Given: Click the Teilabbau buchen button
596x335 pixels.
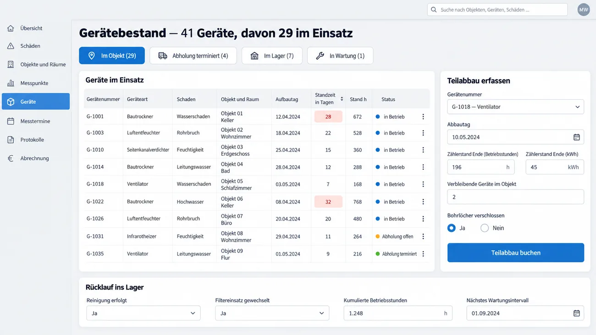Looking at the screenshot, I should (x=516, y=253).
